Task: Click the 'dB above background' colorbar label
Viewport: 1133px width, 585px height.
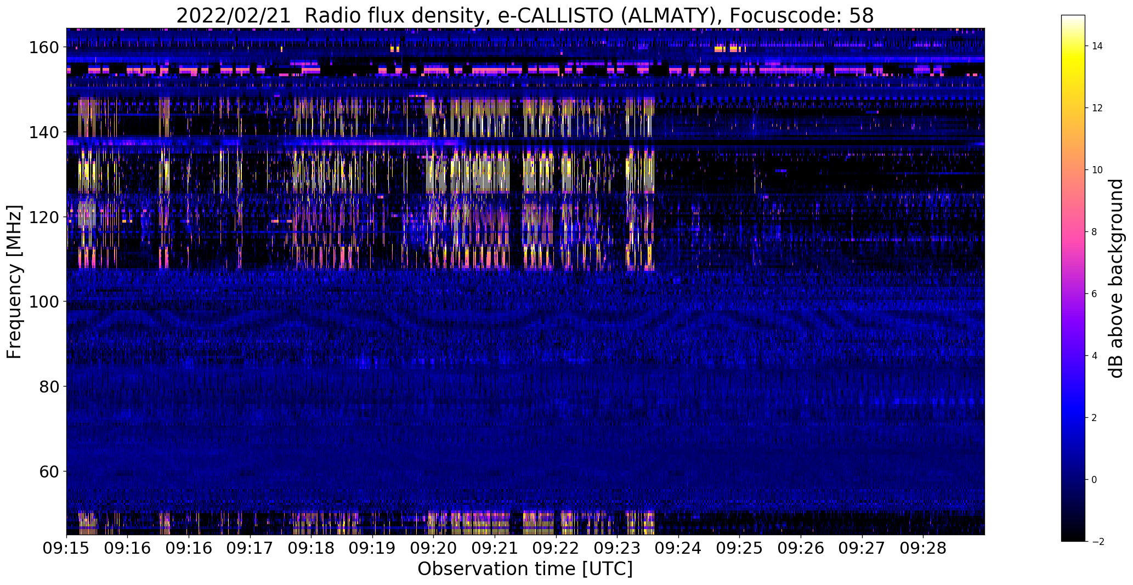Action: coord(1116,279)
